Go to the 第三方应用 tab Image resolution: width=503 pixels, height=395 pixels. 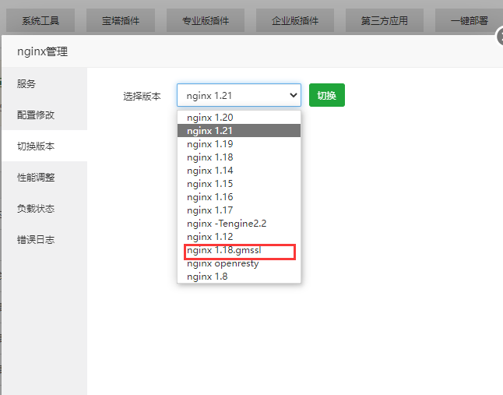[x=385, y=20]
